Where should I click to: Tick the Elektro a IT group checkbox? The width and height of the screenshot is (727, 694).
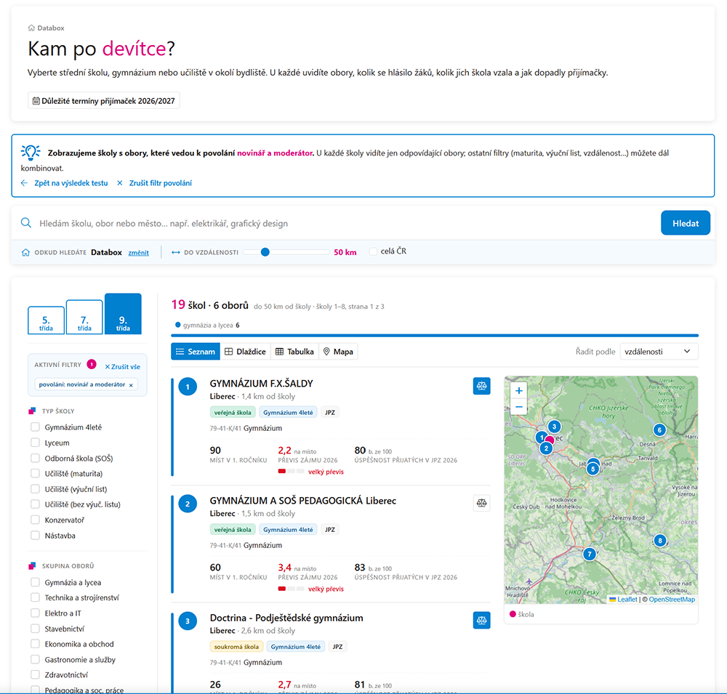tap(35, 613)
